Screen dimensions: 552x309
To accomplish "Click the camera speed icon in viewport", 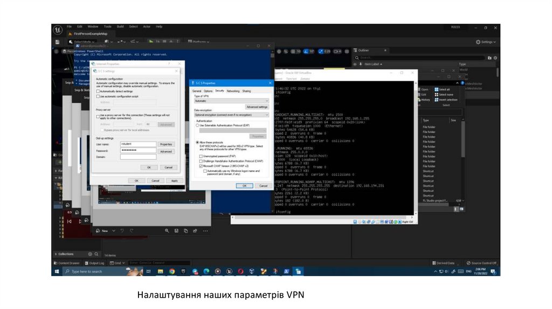I will 337,51.
